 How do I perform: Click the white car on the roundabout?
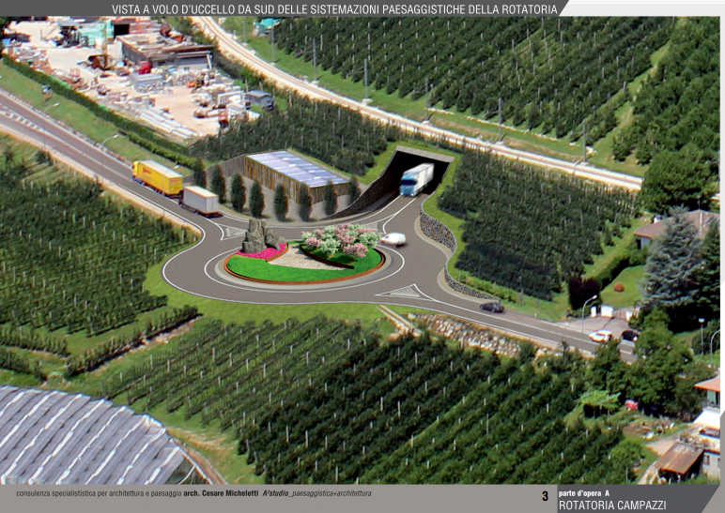[393, 239]
